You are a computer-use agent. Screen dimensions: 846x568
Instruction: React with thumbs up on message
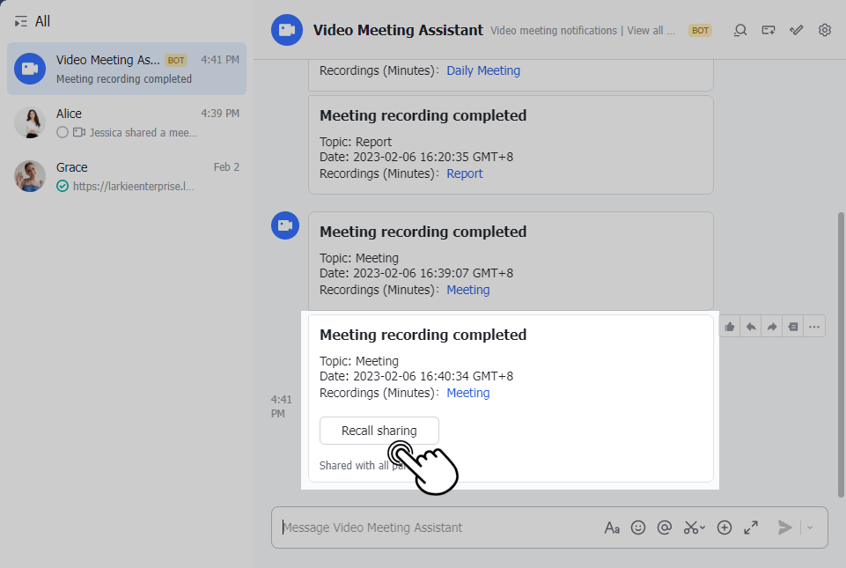730,327
